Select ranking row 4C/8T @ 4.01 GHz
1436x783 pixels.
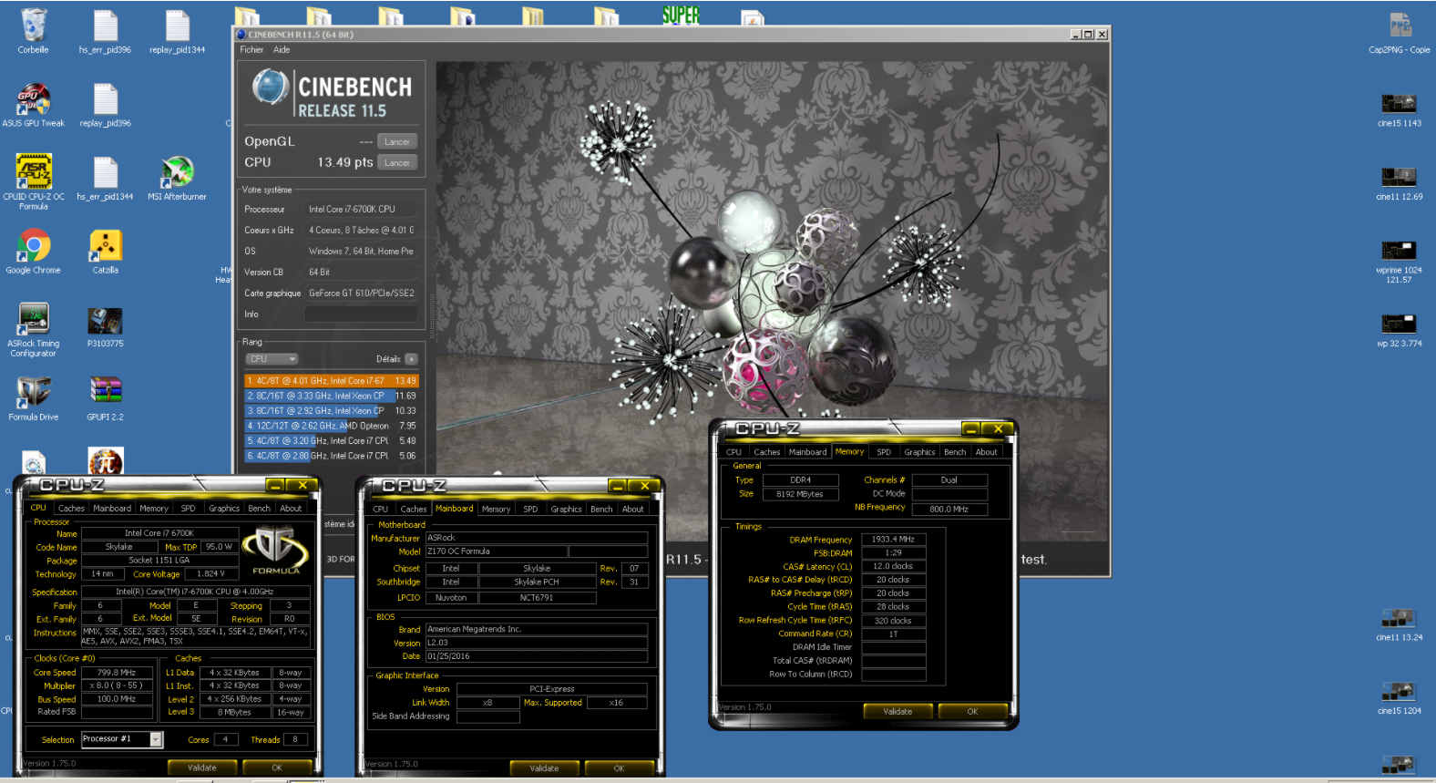pos(332,381)
